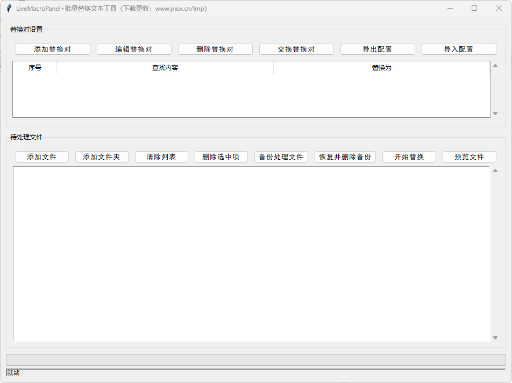512x383 pixels.
Task: Click the 替换为 column header
Action: pyautogui.click(x=381, y=68)
